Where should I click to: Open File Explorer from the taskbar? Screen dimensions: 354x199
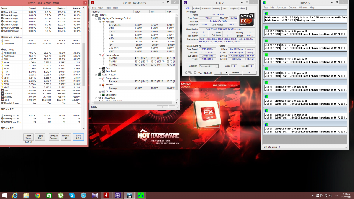point(26,195)
